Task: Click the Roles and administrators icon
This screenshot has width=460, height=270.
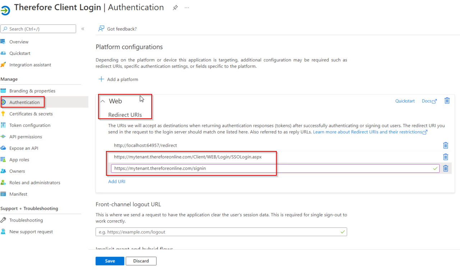Action: [3, 183]
